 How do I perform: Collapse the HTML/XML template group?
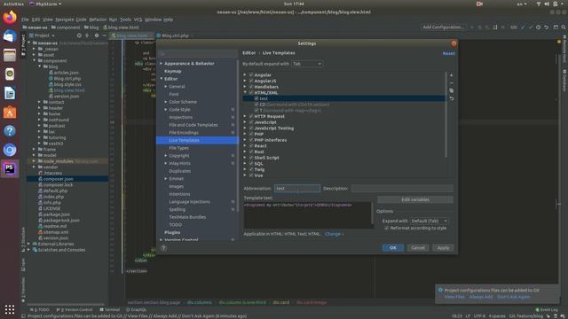[245, 92]
